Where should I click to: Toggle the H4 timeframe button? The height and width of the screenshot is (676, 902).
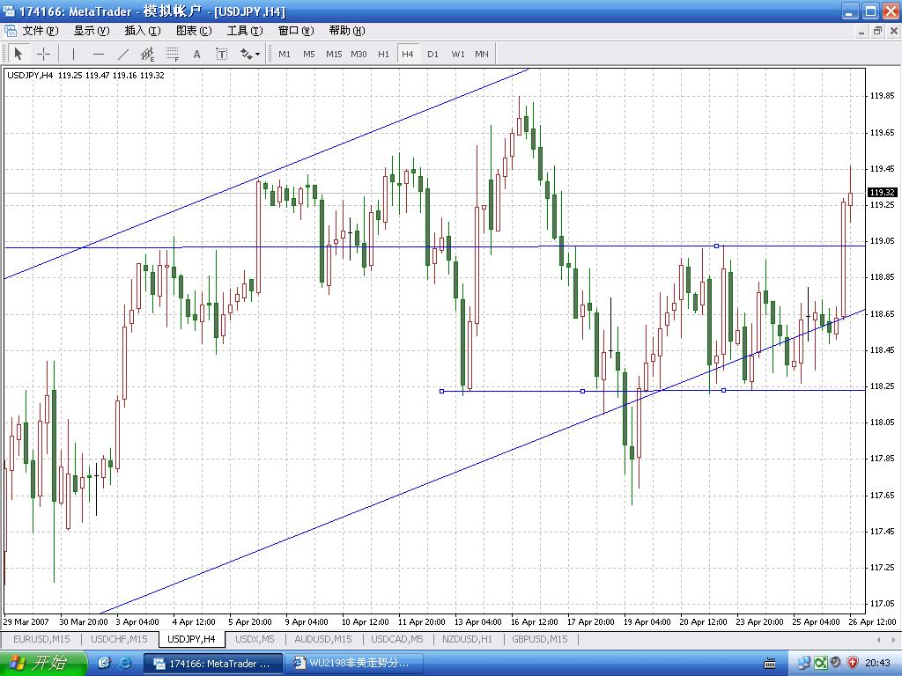coord(407,54)
